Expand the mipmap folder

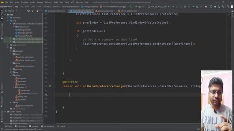click(x=11, y=69)
